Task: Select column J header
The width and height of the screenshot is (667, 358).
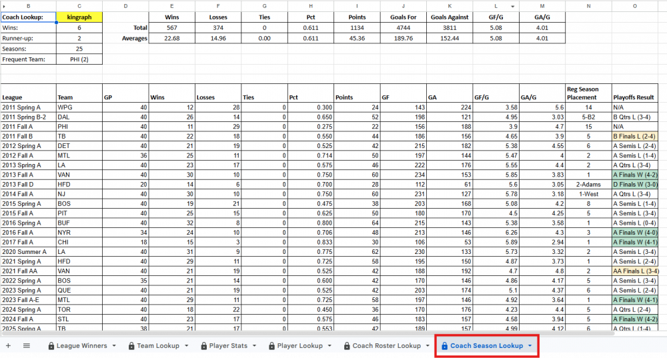Action: [404, 6]
